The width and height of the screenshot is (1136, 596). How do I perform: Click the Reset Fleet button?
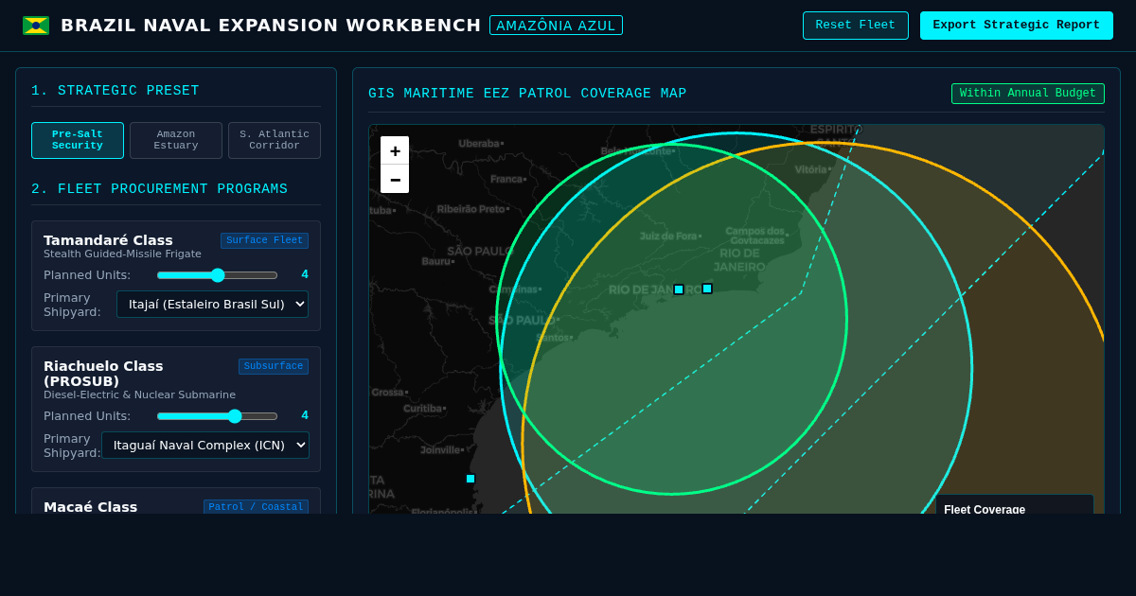click(856, 26)
